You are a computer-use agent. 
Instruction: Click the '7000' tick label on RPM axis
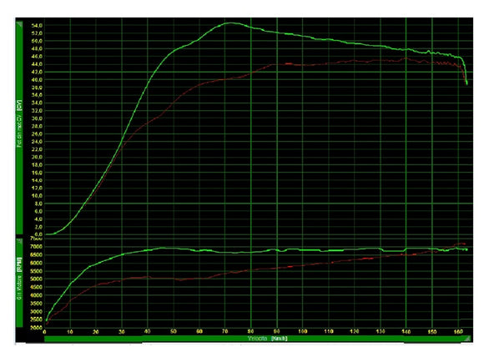coord(37,247)
